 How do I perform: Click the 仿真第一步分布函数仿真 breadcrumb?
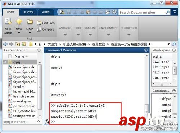(129, 44)
